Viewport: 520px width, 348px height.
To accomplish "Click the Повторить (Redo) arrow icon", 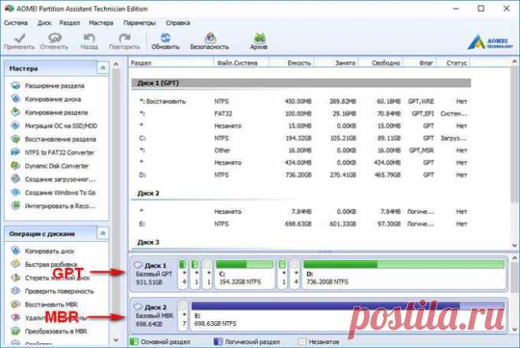I will tap(124, 38).
